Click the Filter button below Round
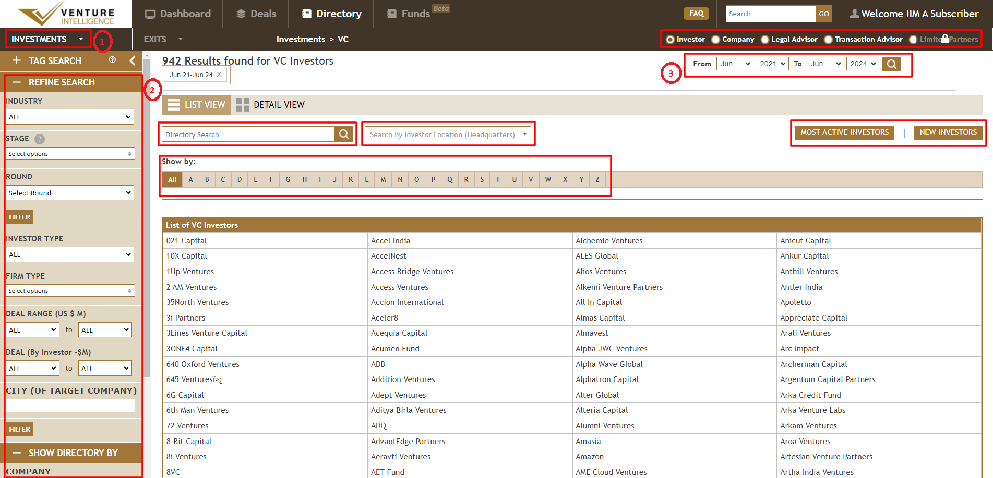The image size is (993, 478). [20, 217]
